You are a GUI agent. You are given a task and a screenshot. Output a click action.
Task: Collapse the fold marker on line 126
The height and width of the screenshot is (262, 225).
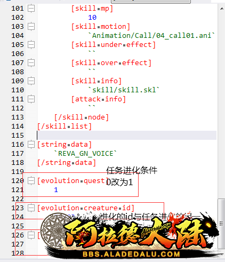pos(31,235)
